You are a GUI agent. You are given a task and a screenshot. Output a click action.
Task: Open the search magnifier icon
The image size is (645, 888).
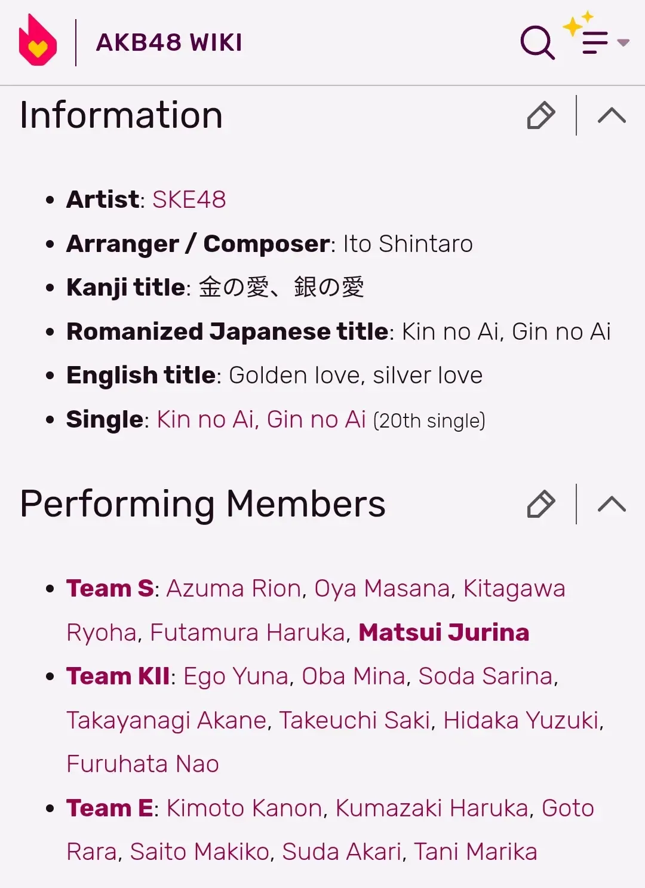pyautogui.click(x=537, y=42)
